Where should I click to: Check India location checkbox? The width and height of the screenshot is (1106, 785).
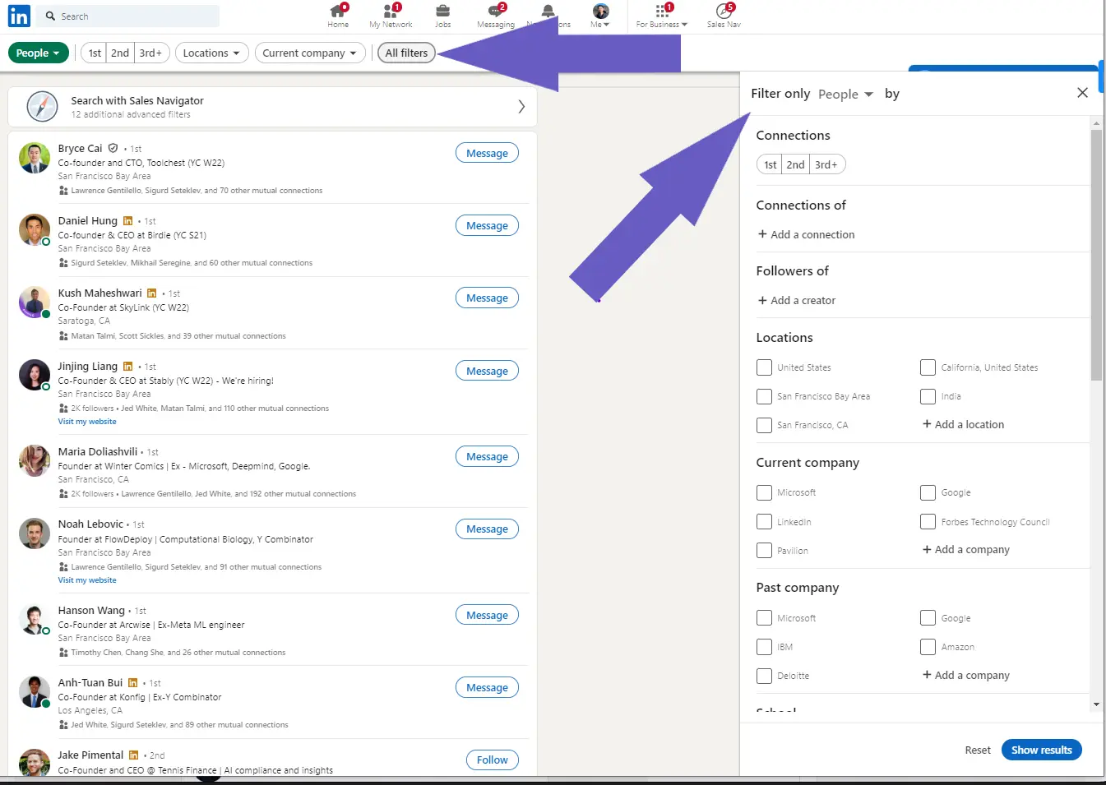coord(928,396)
